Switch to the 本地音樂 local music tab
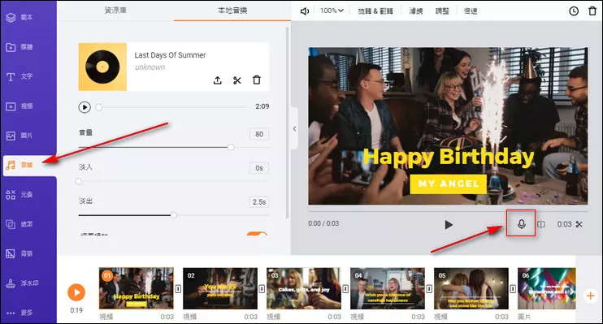Image resolution: width=603 pixels, height=324 pixels. [232, 11]
